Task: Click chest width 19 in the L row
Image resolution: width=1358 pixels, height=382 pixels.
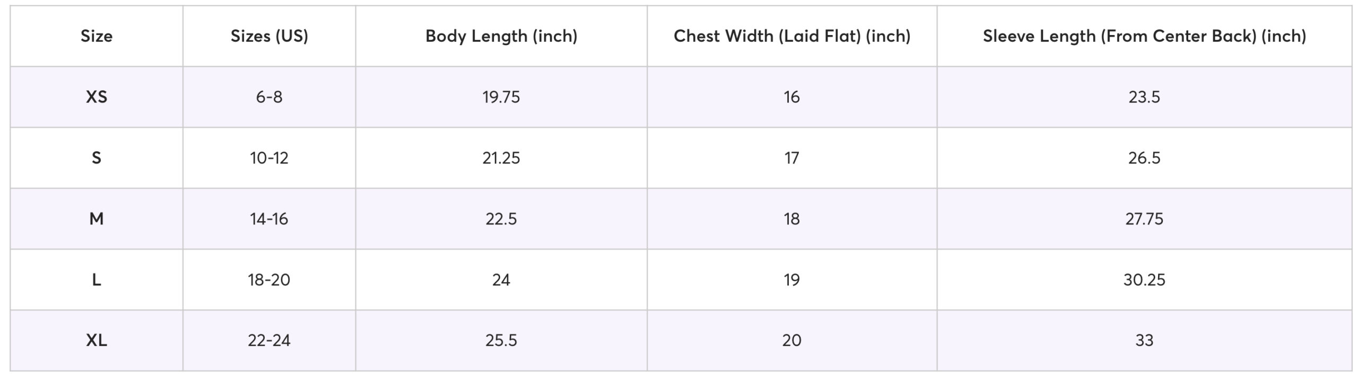Action: [x=791, y=280]
